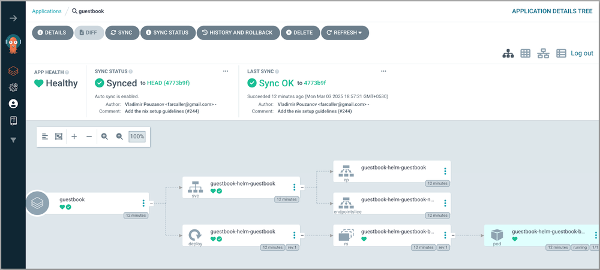Select the guestbook-helm-guestbook deploy node

pyautogui.click(x=241, y=235)
